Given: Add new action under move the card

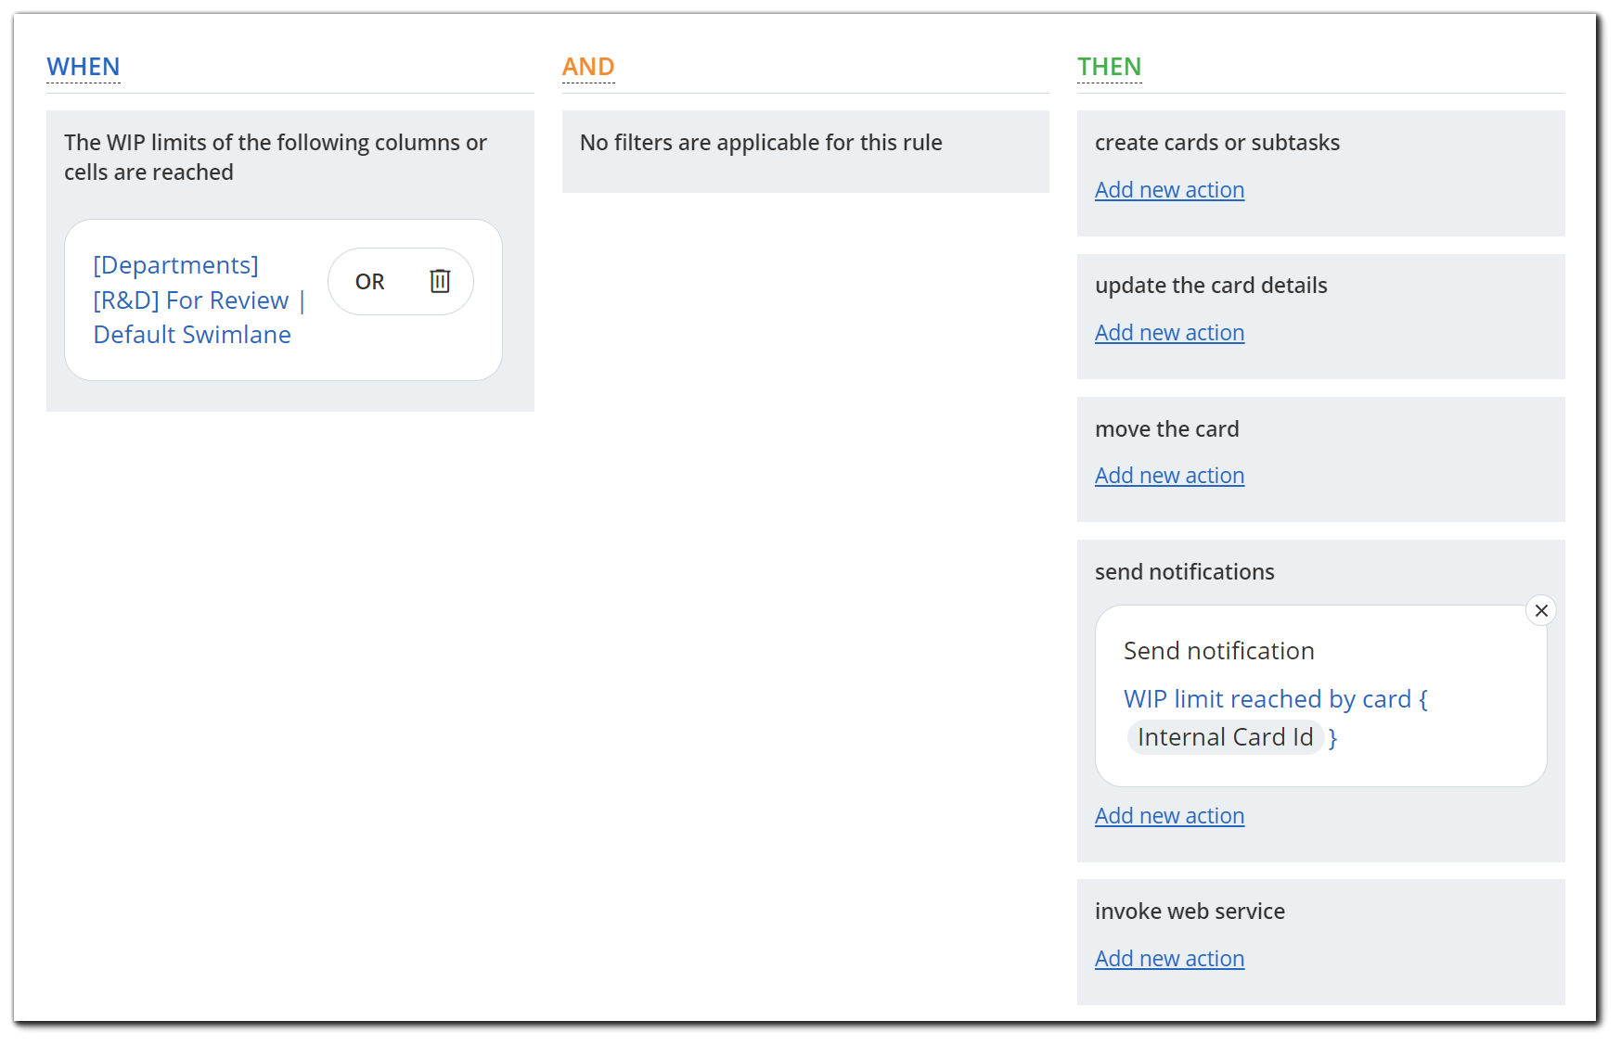Looking at the screenshot, I should coord(1169,475).
